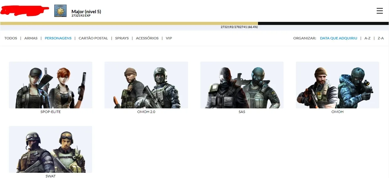Open the hamburger menu icon
Viewport: 389px width, 178px height.
point(380,11)
